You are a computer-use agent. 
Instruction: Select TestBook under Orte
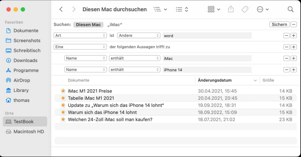pyautogui.click(x=25, y=121)
